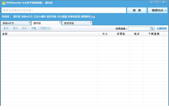The width and height of the screenshot is (169, 110).
Task: Select hot word 家的n次方
Action: click(x=27, y=17)
